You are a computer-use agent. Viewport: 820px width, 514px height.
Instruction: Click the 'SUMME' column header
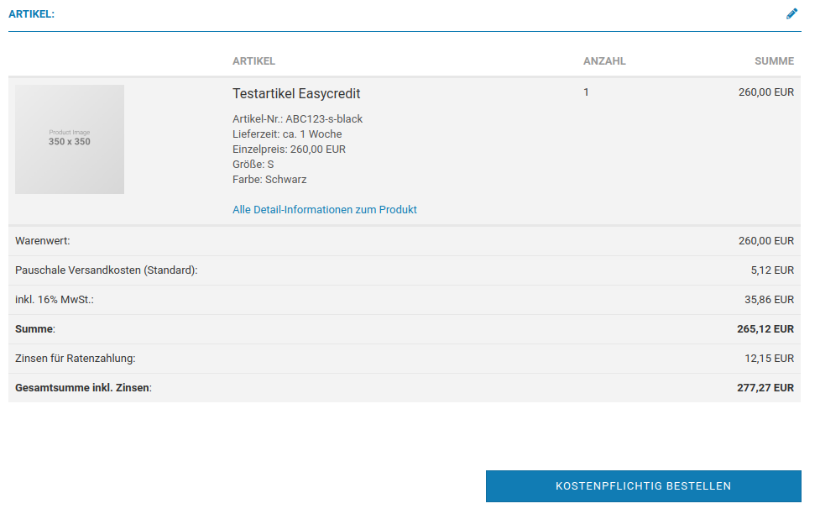[774, 61]
